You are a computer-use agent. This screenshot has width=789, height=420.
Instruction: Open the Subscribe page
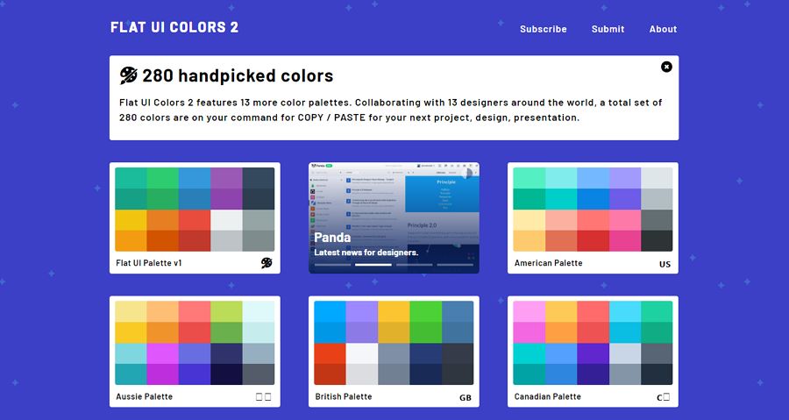tap(543, 29)
